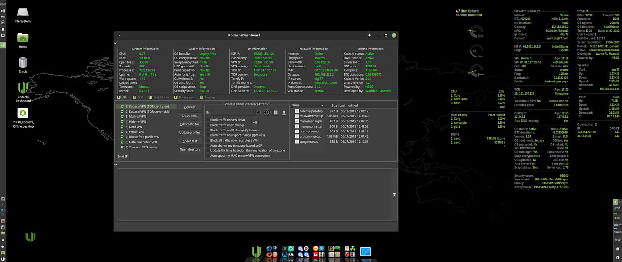622x262 pixels.
Task: Open the green radiation symbol dock icon
Action: (x=352, y=248)
